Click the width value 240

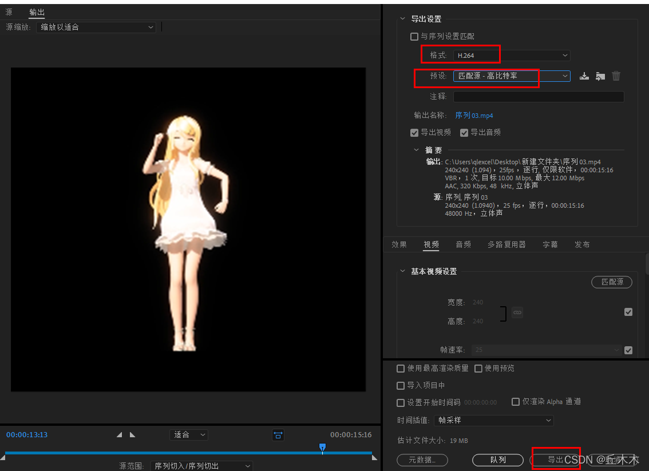(478, 303)
